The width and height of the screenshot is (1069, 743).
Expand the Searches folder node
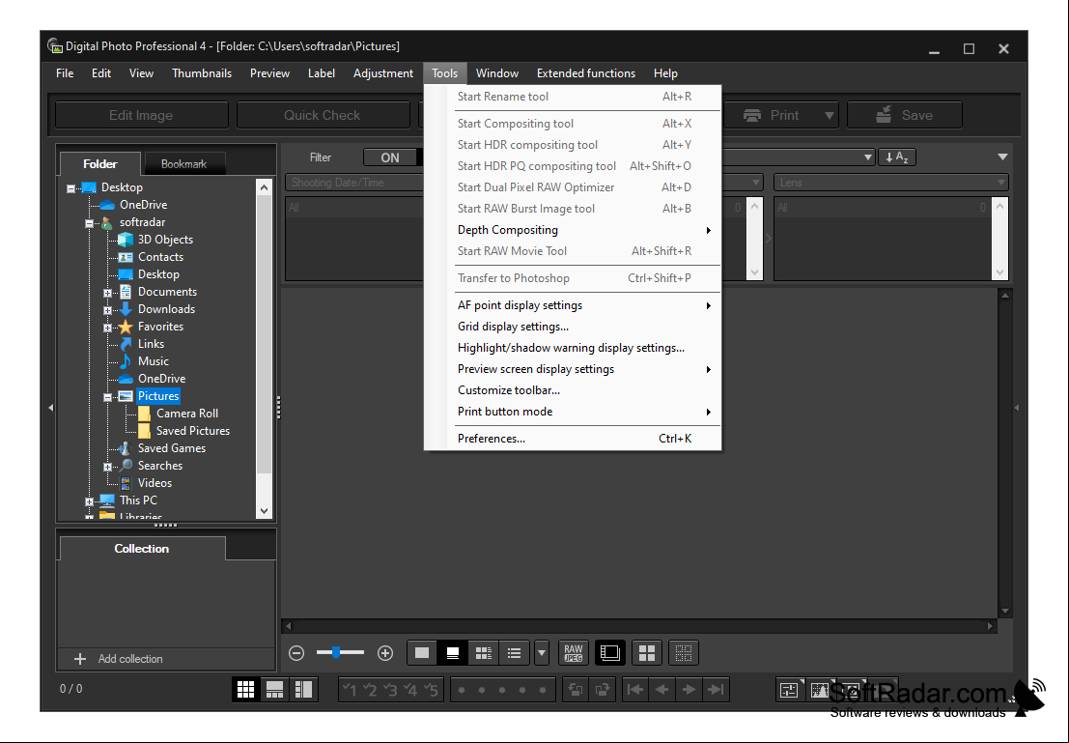[x=108, y=467]
